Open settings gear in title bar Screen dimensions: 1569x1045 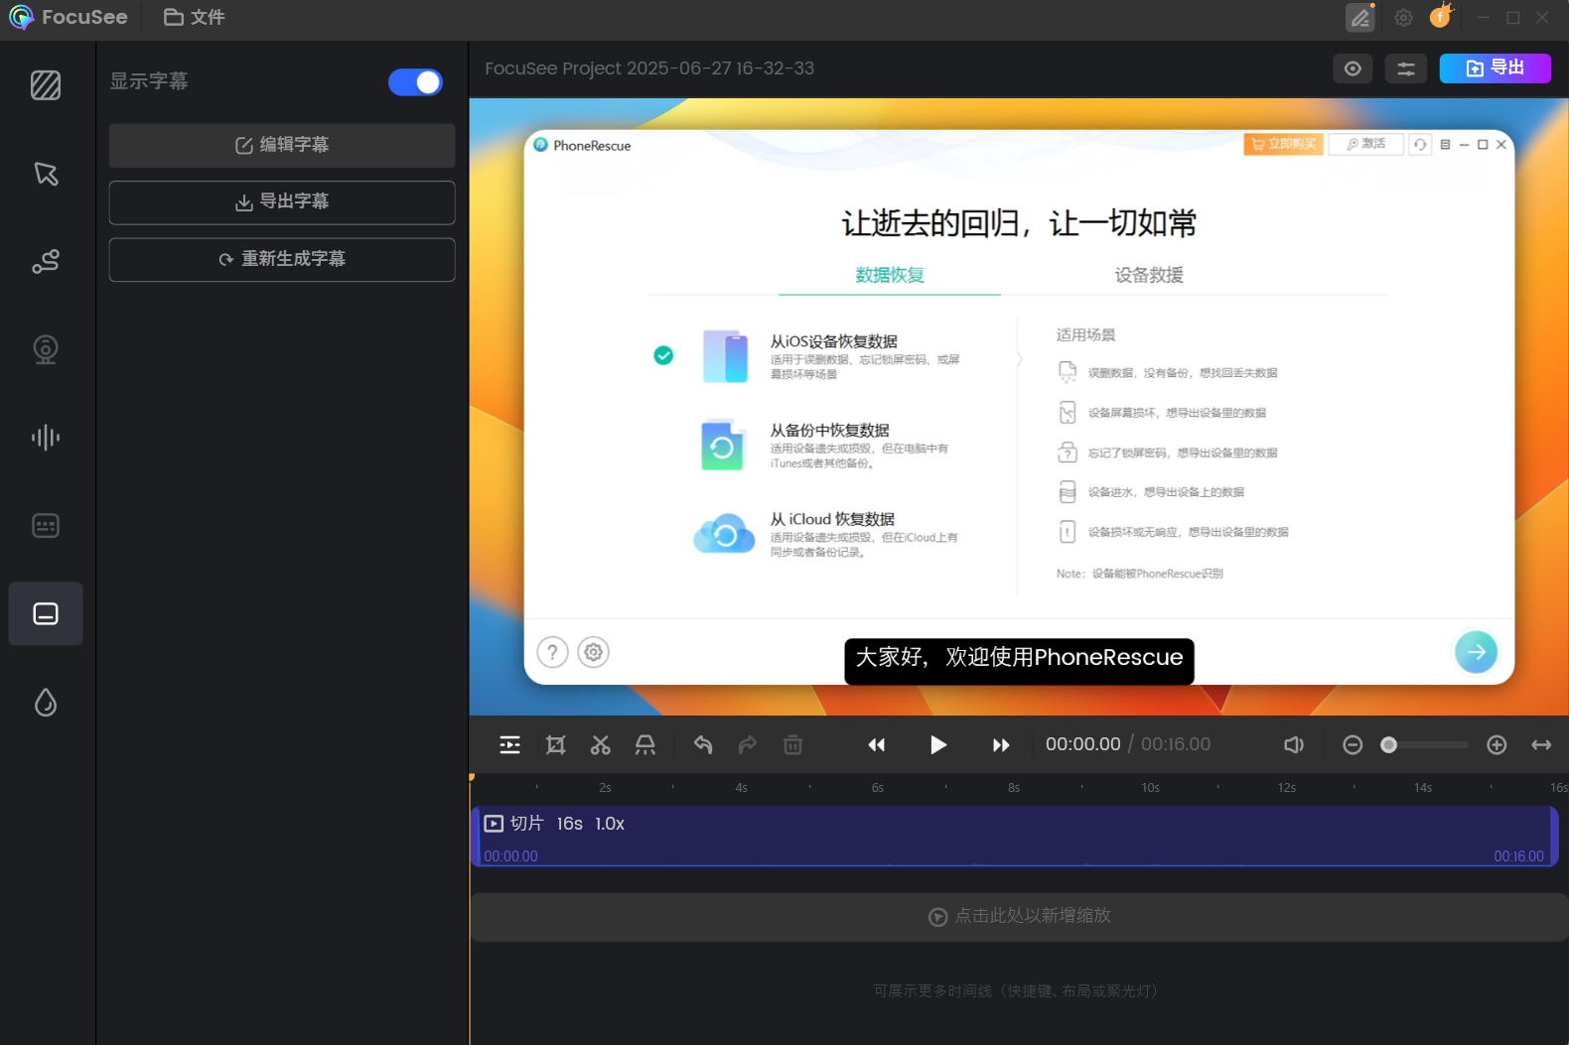1403,17
